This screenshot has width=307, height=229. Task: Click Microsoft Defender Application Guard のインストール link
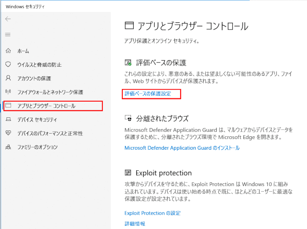182,148
